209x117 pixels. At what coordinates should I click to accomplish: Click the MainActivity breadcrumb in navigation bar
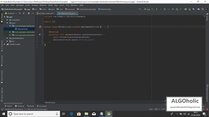[104, 9]
